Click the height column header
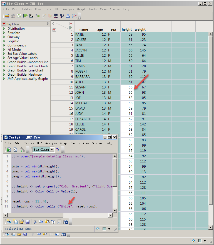This screenshot has width=214, height=245. (127, 29)
